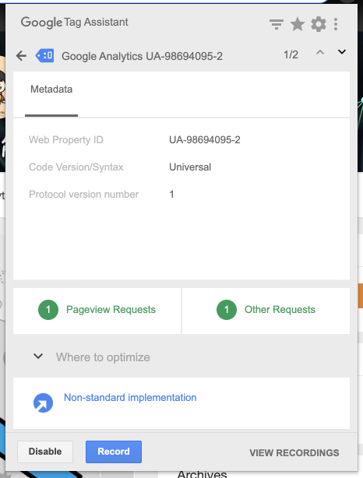Open the filter icon in header
The width and height of the screenshot is (363, 478).
tap(277, 24)
